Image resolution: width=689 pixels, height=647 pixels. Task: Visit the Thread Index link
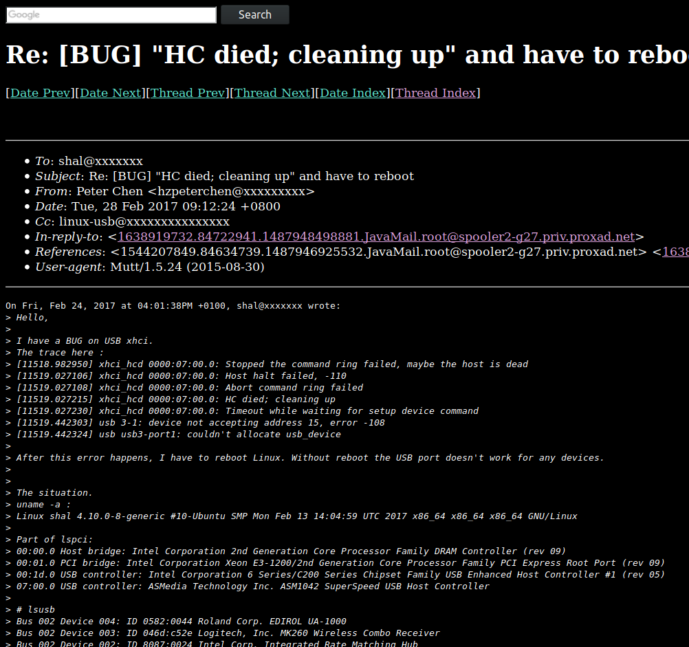pos(435,93)
